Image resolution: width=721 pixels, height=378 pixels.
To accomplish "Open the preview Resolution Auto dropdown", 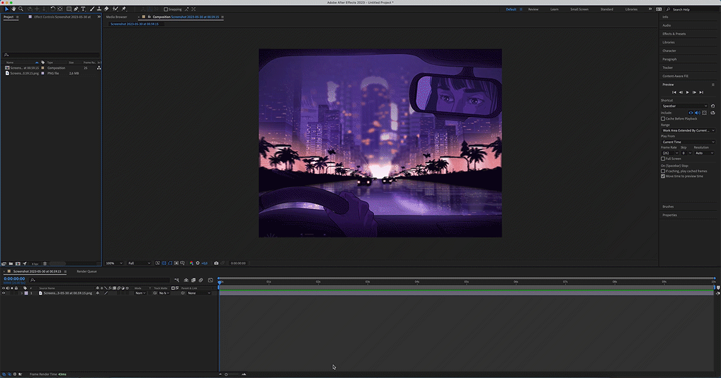I will pyautogui.click(x=704, y=153).
